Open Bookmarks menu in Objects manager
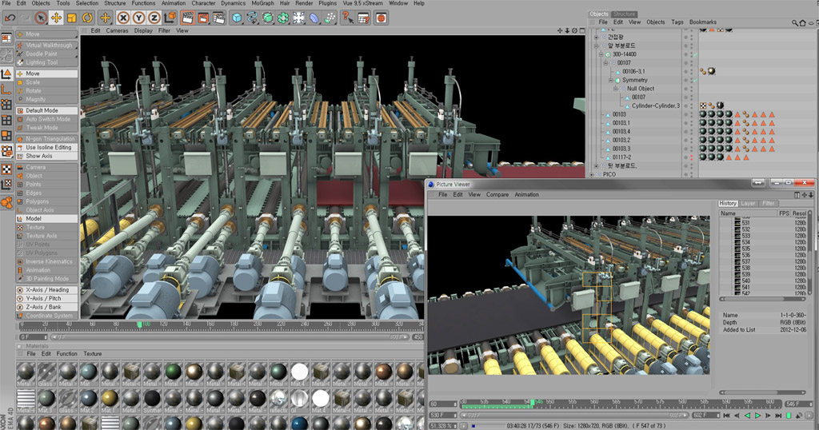The image size is (819, 430). [x=702, y=22]
